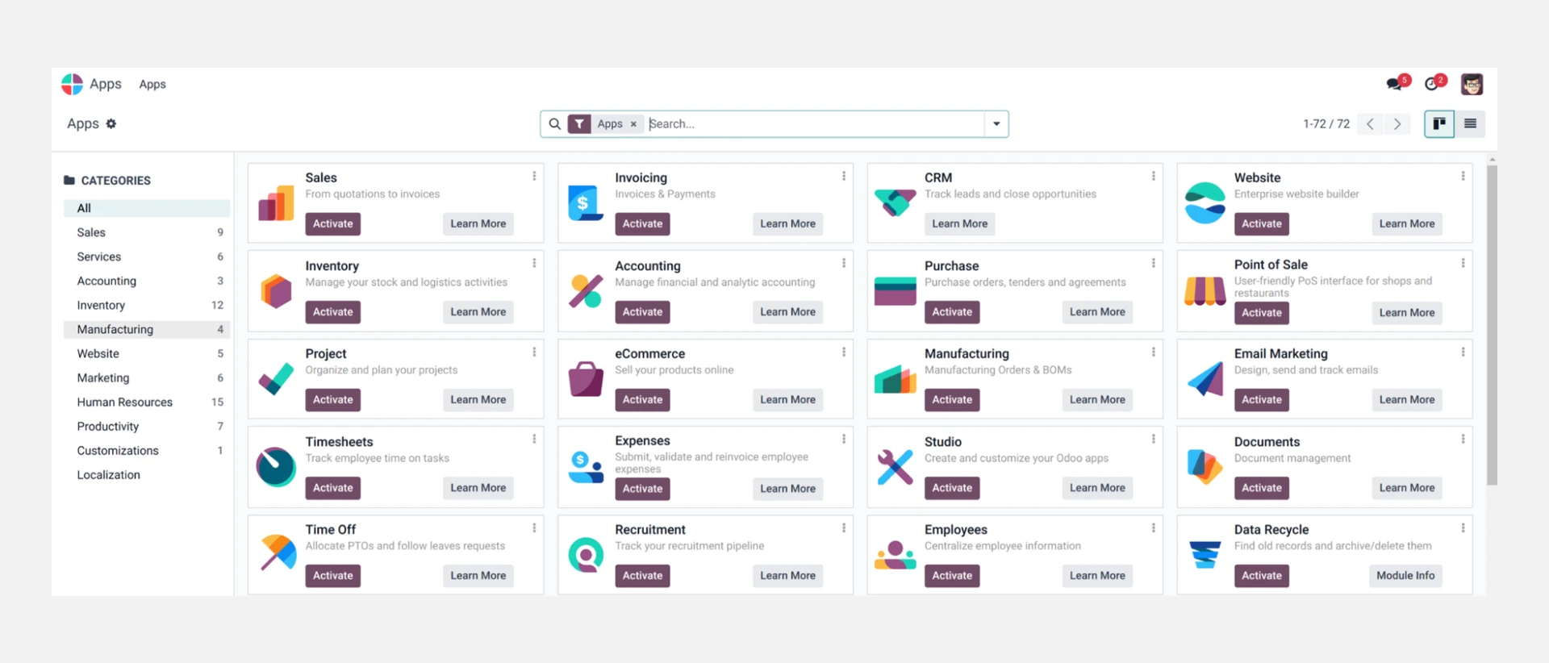Click the Website app icon
The width and height of the screenshot is (1549, 663).
point(1205,202)
